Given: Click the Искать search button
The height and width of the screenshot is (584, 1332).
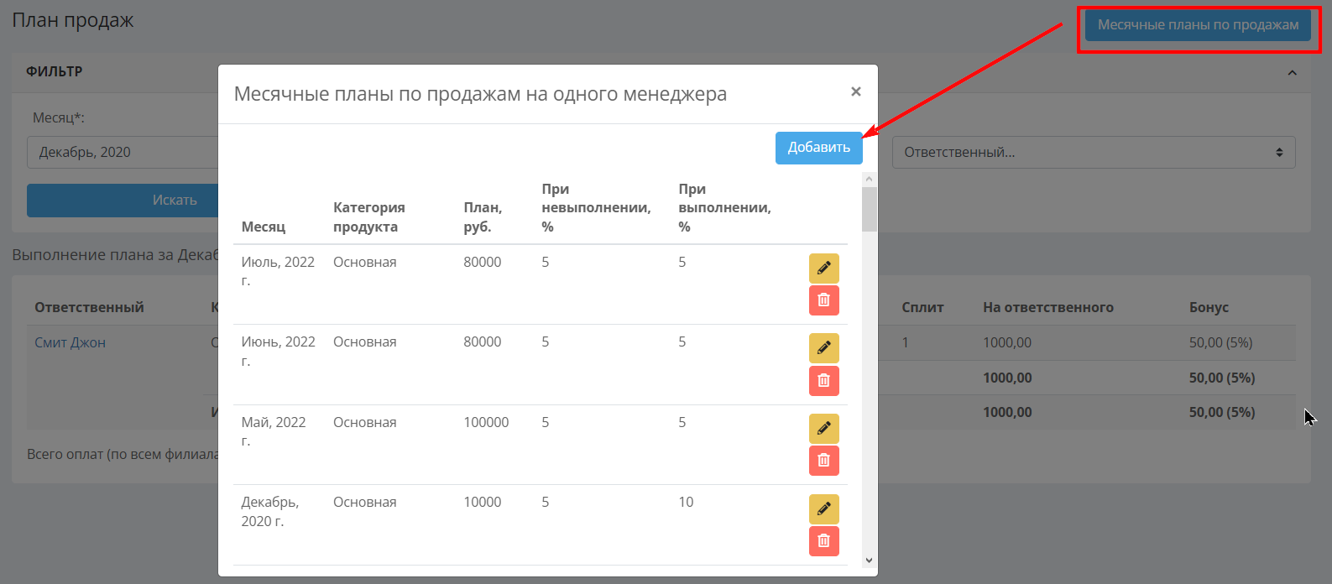Looking at the screenshot, I should [123, 201].
